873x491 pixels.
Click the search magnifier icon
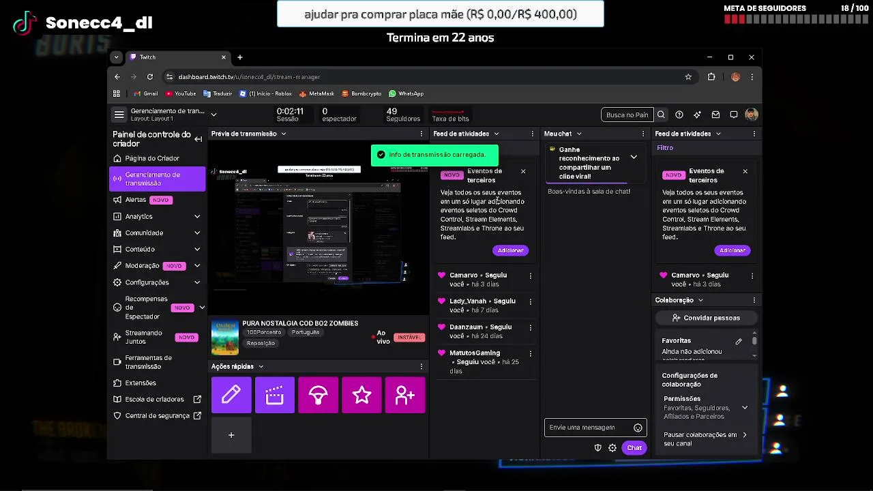click(661, 115)
